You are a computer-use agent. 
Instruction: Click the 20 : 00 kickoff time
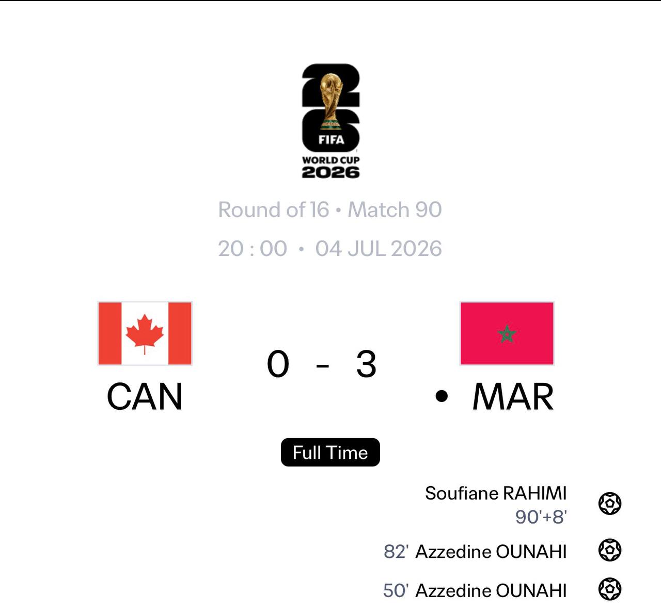point(253,249)
